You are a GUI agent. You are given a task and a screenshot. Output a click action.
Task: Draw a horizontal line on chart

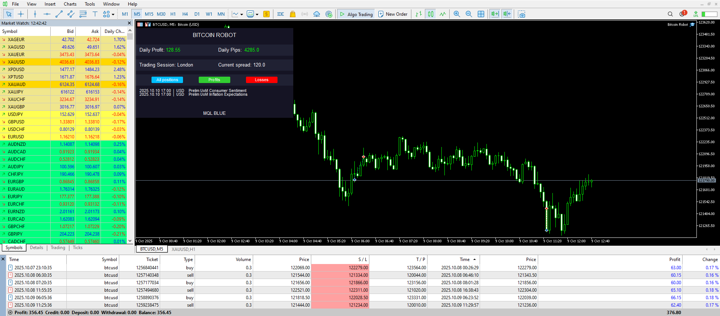47,14
